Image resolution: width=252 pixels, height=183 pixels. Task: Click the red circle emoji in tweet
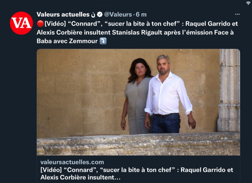[40, 24]
